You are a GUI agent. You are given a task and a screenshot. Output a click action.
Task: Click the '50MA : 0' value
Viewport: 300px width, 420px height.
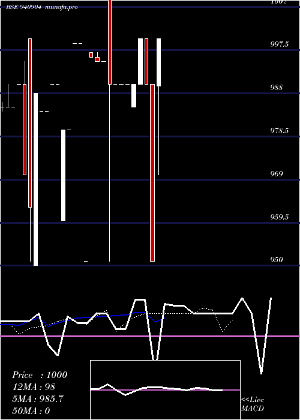tap(31, 410)
